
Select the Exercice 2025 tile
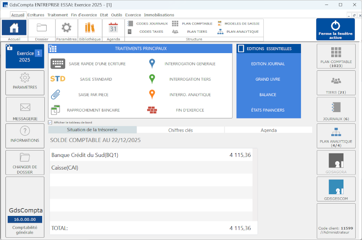pos(25,56)
